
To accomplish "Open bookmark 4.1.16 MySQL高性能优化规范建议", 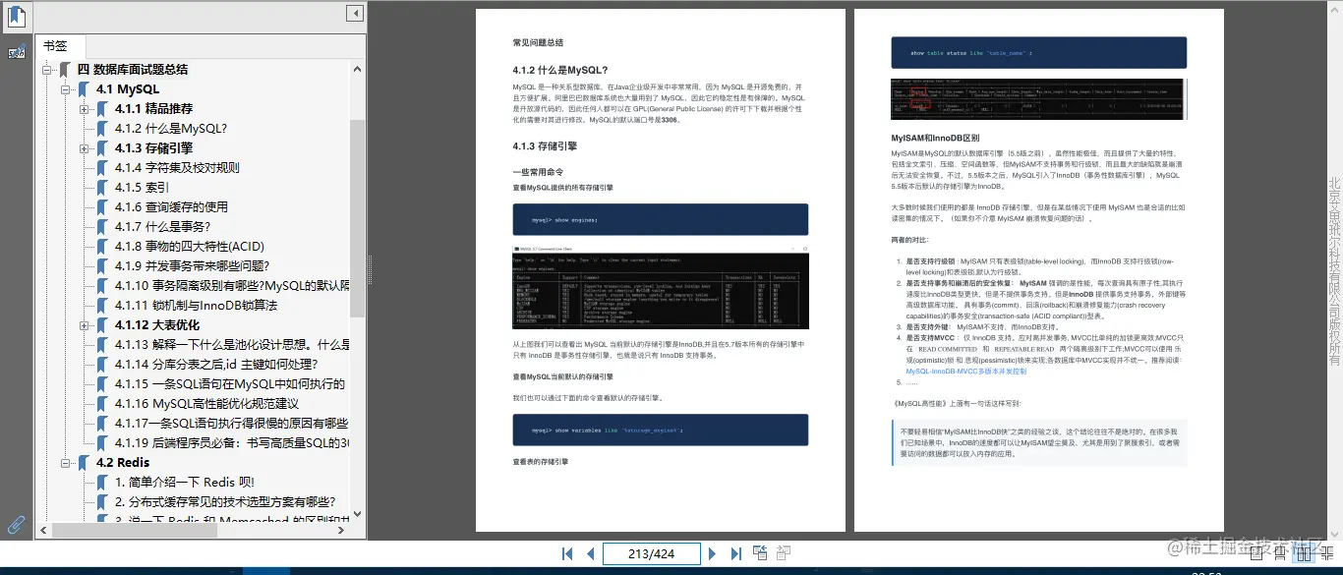I will [206, 404].
